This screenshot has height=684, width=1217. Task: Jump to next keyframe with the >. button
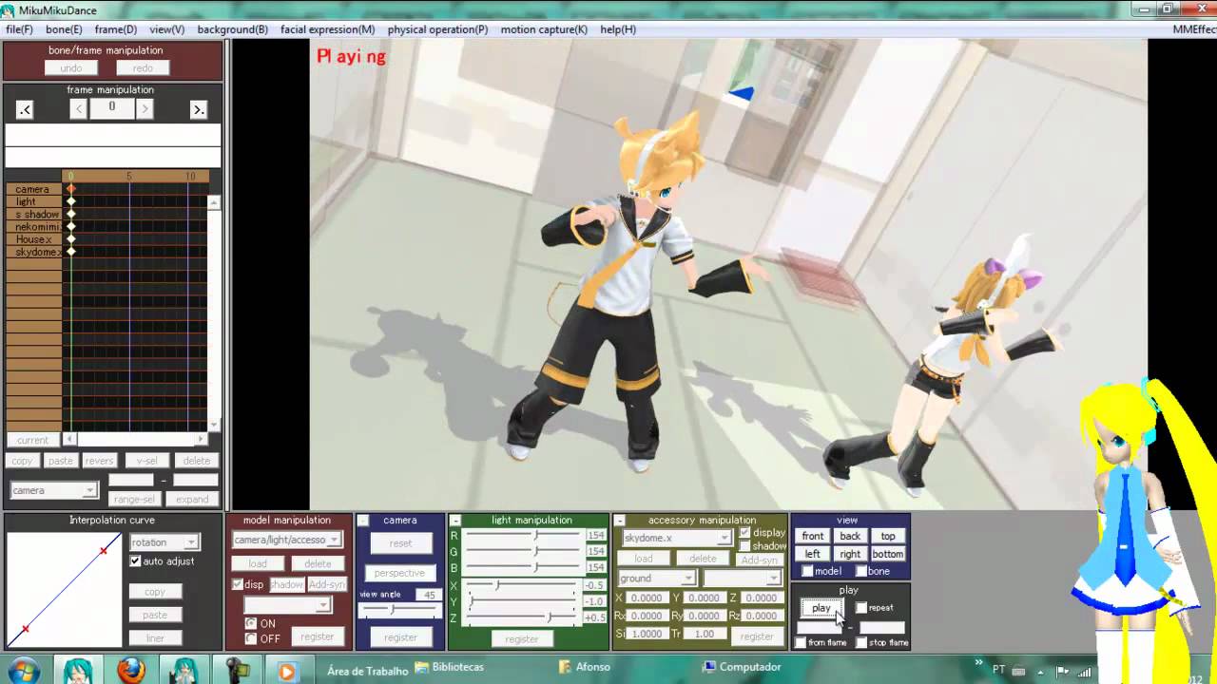[x=198, y=110]
